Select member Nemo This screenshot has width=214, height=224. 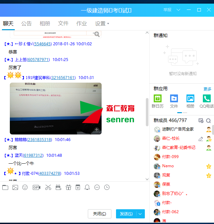(x=168, y=166)
